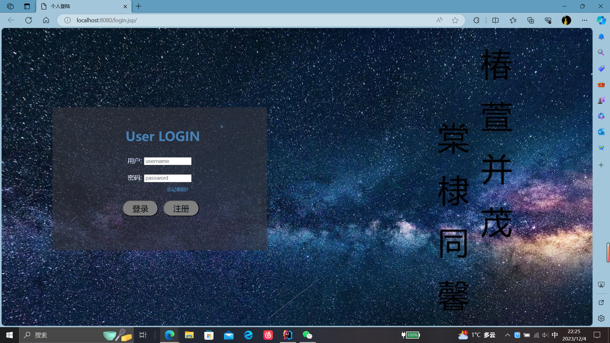Click sidebar search magnifier icon

click(x=601, y=52)
